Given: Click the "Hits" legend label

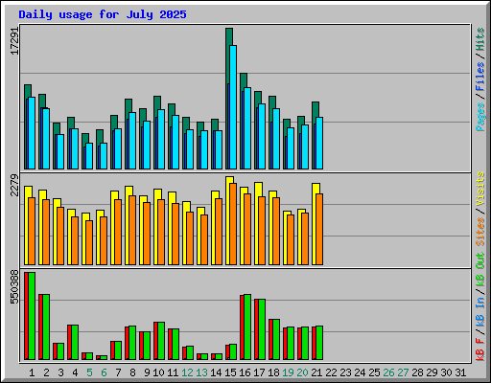Looking at the screenshot, I should [480, 39].
